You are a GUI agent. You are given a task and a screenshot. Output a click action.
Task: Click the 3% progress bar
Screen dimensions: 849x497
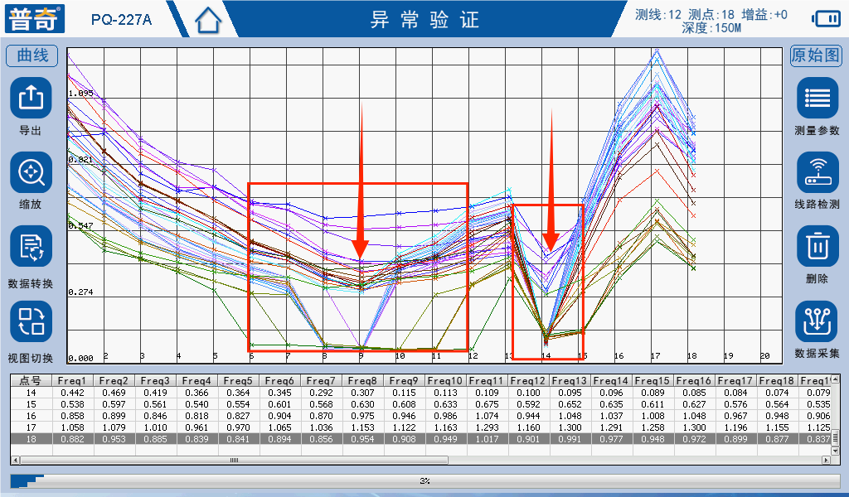(x=424, y=480)
